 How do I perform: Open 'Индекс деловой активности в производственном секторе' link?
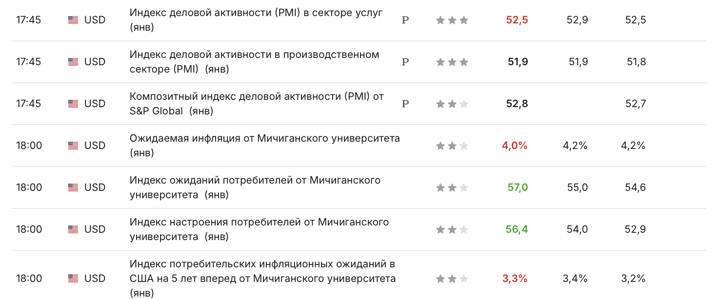point(255,62)
